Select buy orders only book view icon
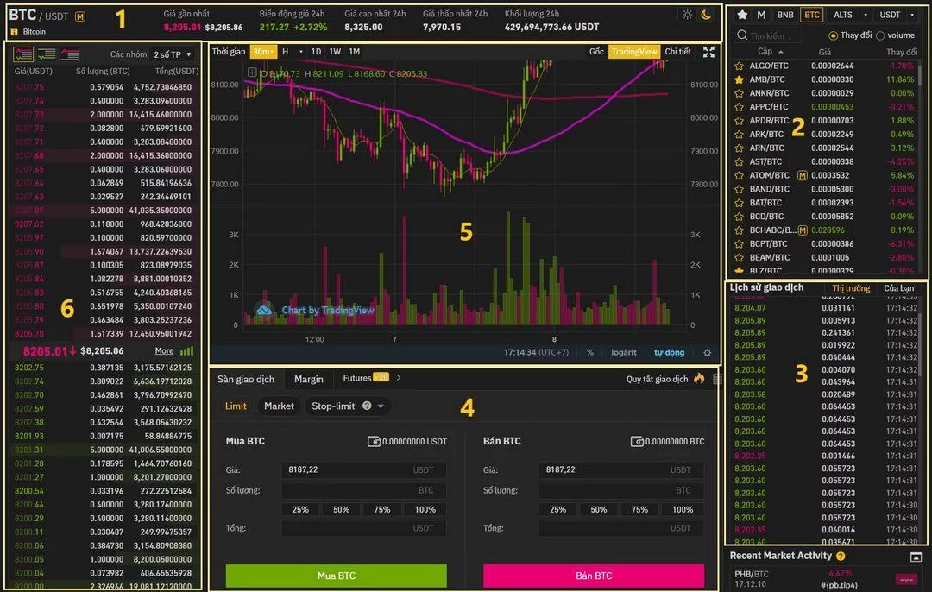The width and height of the screenshot is (932, 592). pyautogui.click(x=47, y=54)
